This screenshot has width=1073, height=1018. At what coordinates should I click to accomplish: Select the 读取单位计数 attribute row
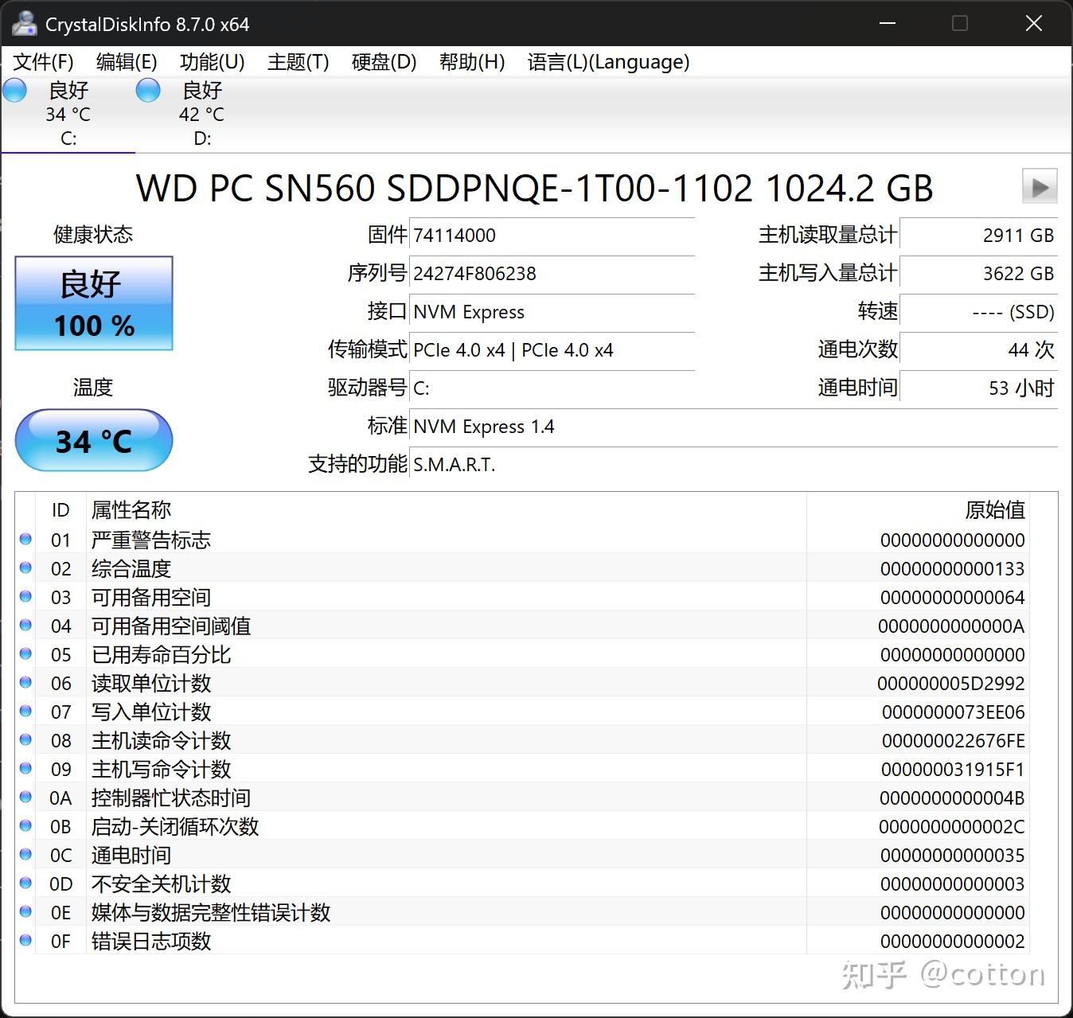[x=522, y=683]
